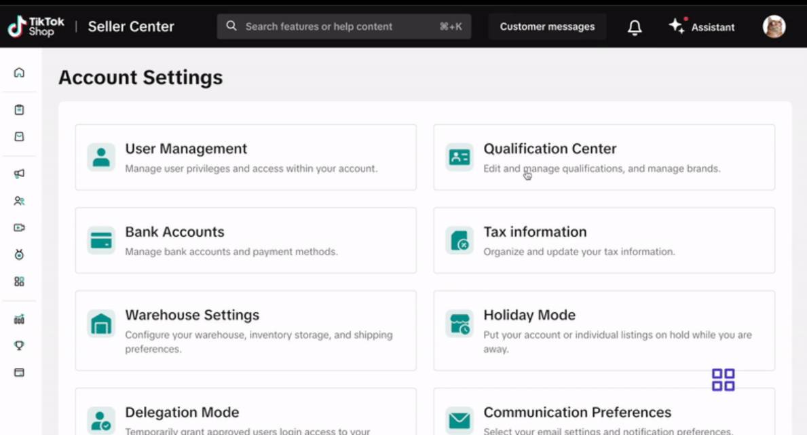The height and width of the screenshot is (435, 807).
Task: Open Qualification Center
Action: (x=603, y=157)
